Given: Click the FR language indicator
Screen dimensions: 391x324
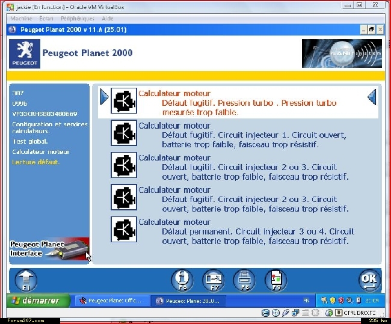Looking at the screenshot, I should pos(306,301).
